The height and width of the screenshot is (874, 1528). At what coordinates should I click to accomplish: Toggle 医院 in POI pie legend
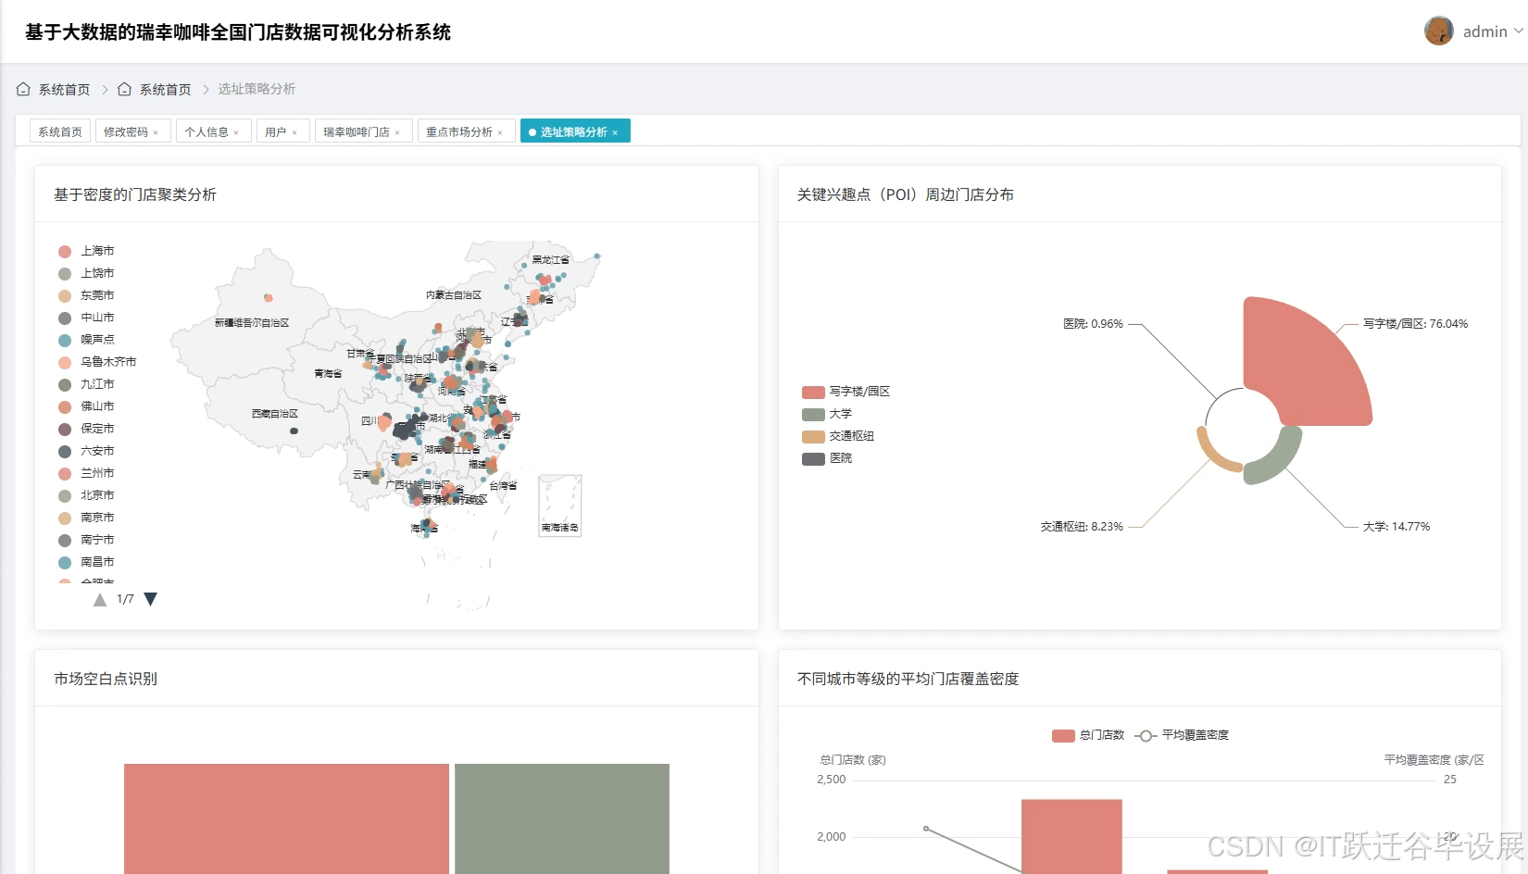(x=827, y=458)
